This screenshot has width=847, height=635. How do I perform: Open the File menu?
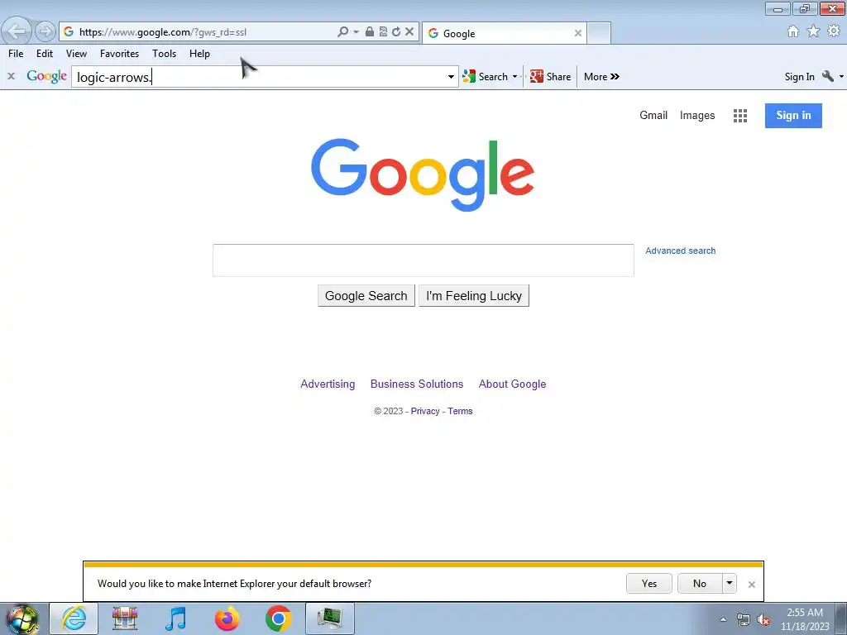[x=16, y=54]
